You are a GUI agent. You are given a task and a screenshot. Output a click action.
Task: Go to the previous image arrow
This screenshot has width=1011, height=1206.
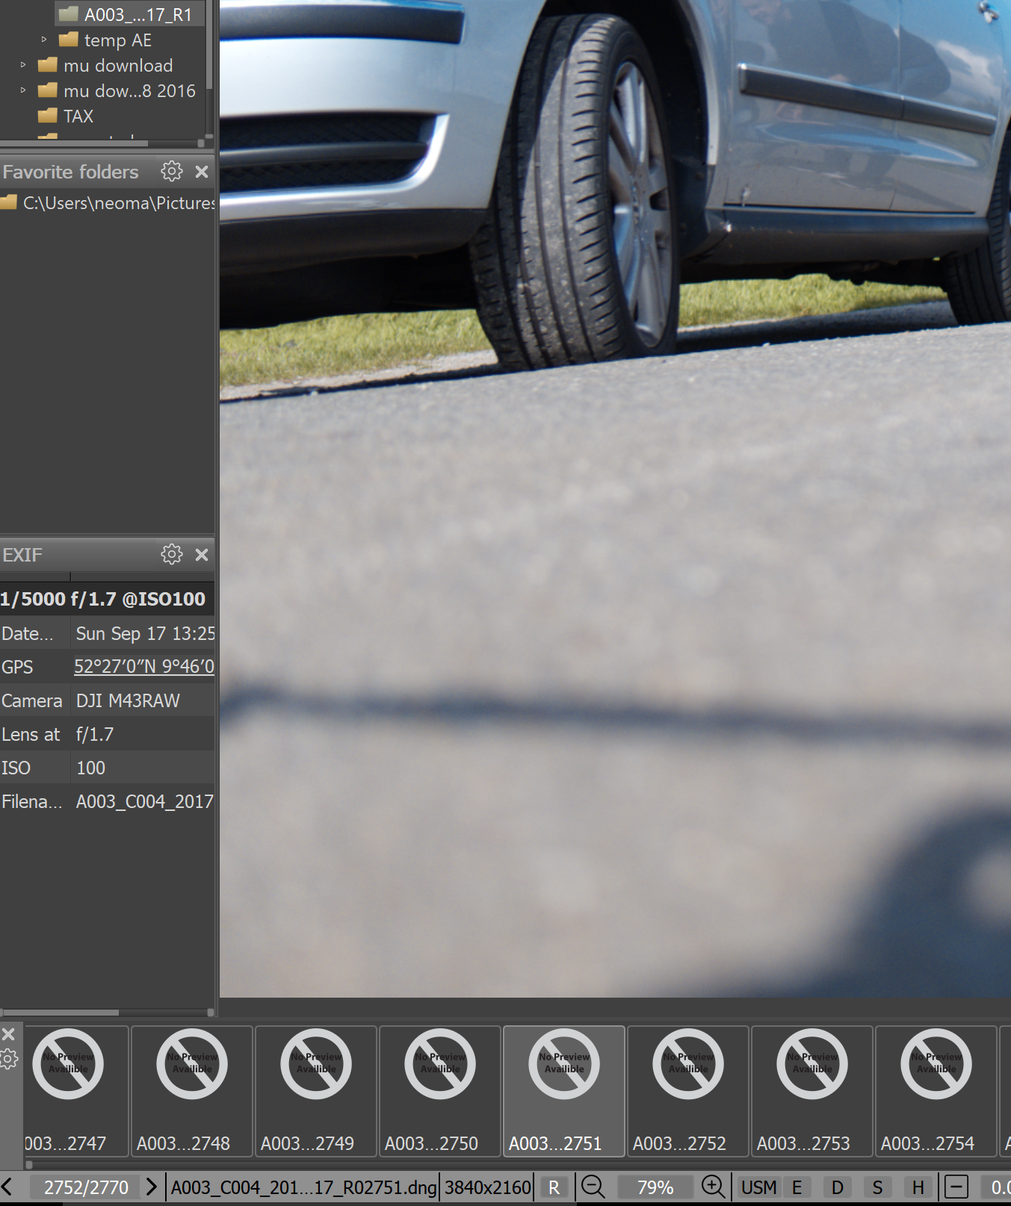click(7, 1187)
